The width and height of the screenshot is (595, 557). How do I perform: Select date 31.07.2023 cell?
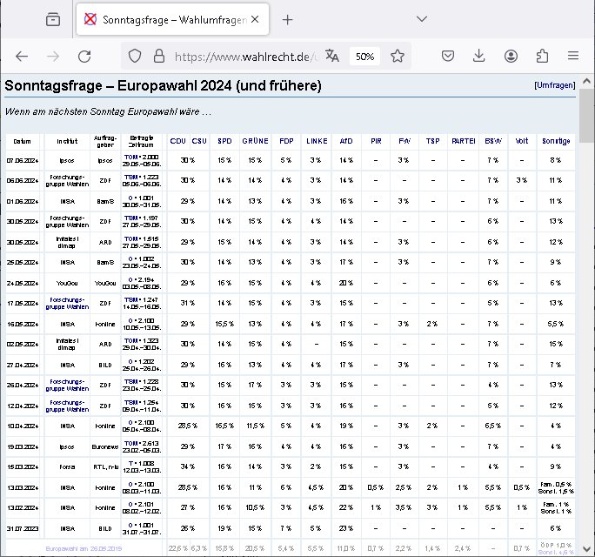[x=23, y=528]
